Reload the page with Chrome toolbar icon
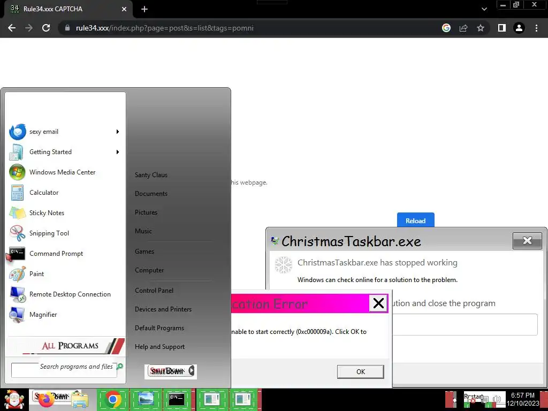This screenshot has height=411, width=548. (x=46, y=28)
